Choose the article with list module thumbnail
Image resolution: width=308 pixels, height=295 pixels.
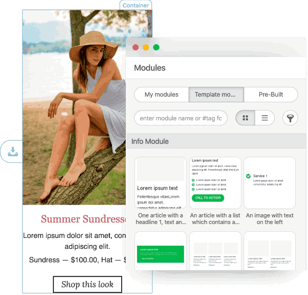pyautogui.click(x=215, y=183)
